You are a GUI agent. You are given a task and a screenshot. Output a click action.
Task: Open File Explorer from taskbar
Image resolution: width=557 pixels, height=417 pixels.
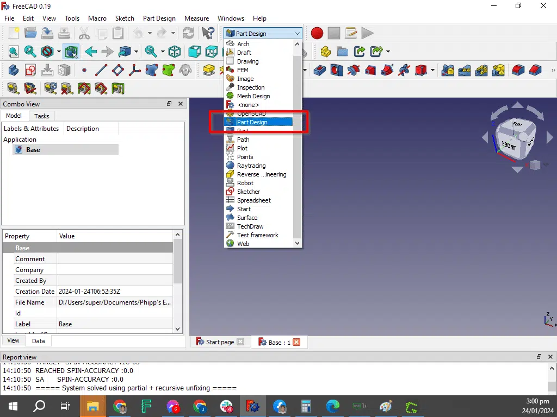92,406
